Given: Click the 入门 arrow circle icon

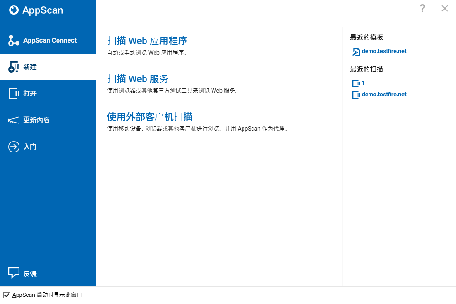Looking at the screenshot, I should coord(14,147).
